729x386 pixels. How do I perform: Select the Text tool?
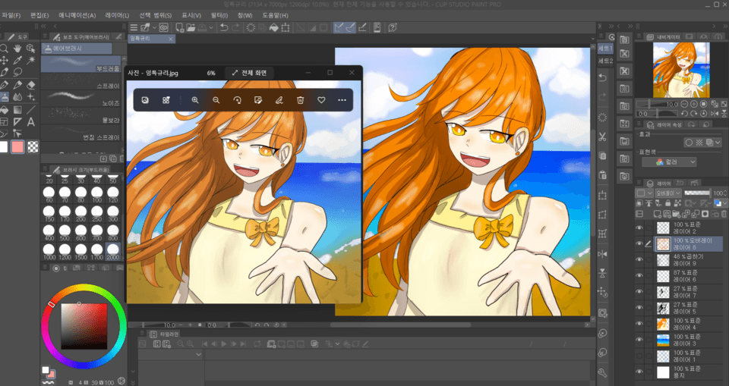point(31,122)
